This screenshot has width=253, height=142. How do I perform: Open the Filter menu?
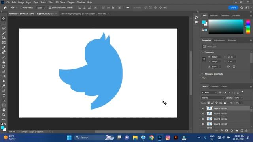coord(51,2)
